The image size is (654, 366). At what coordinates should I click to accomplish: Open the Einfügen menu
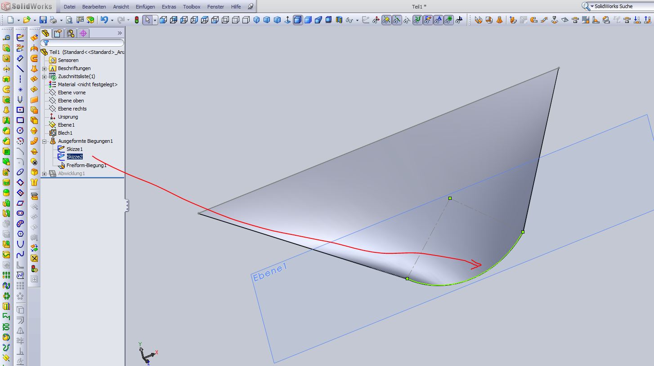[145, 7]
